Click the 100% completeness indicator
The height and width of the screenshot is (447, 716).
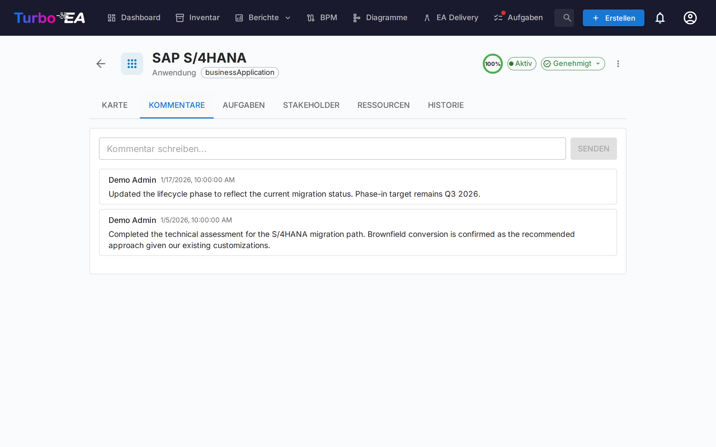tap(492, 63)
